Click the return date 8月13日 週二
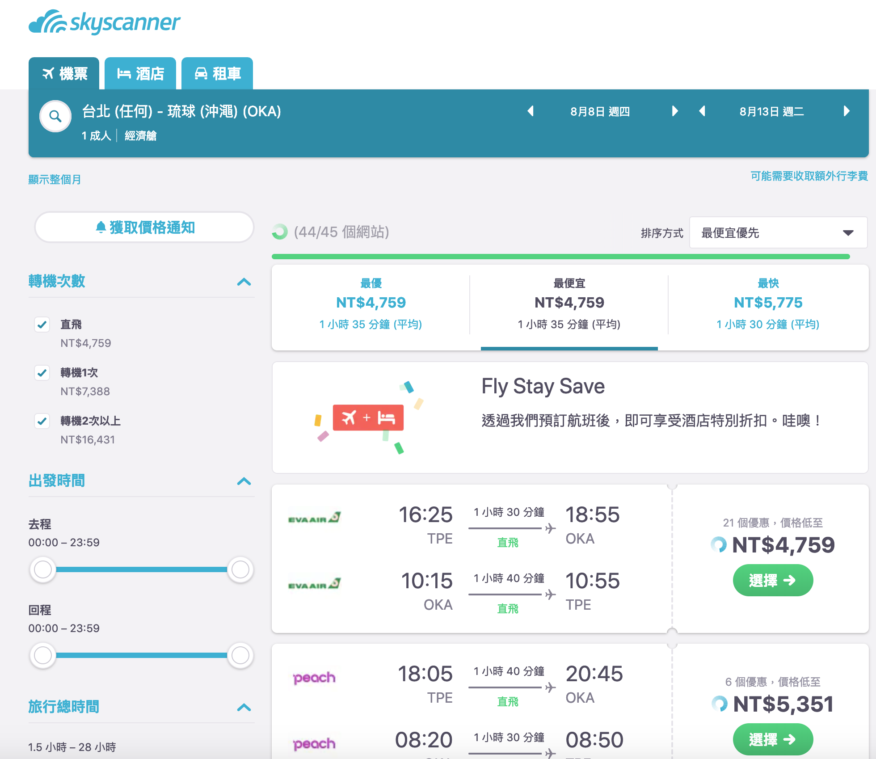The width and height of the screenshot is (876, 759). pyautogui.click(x=772, y=111)
